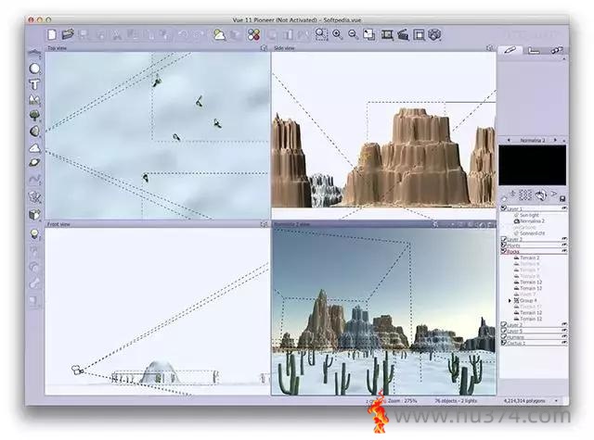The image size is (594, 440).
Task: Click the Zoom In magnifier icon
Action: coord(337,35)
